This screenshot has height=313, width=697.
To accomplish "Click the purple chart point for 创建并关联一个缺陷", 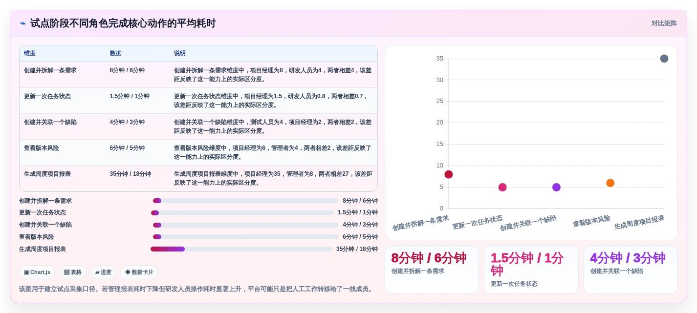I will 556,188.
